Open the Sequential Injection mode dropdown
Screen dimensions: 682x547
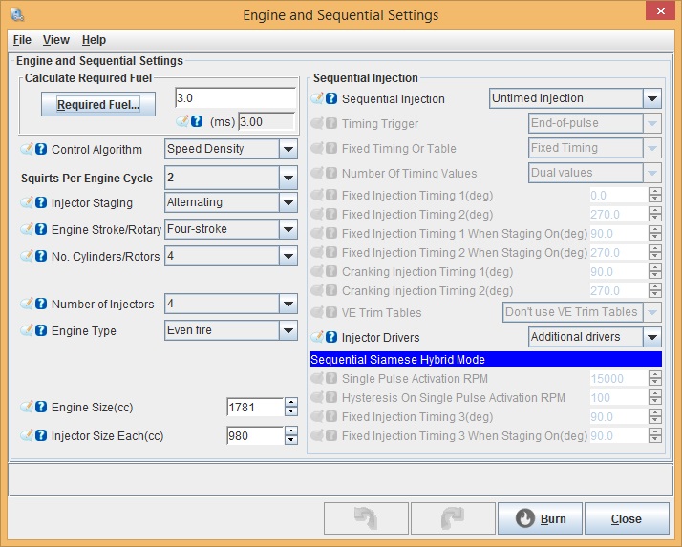click(x=651, y=98)
